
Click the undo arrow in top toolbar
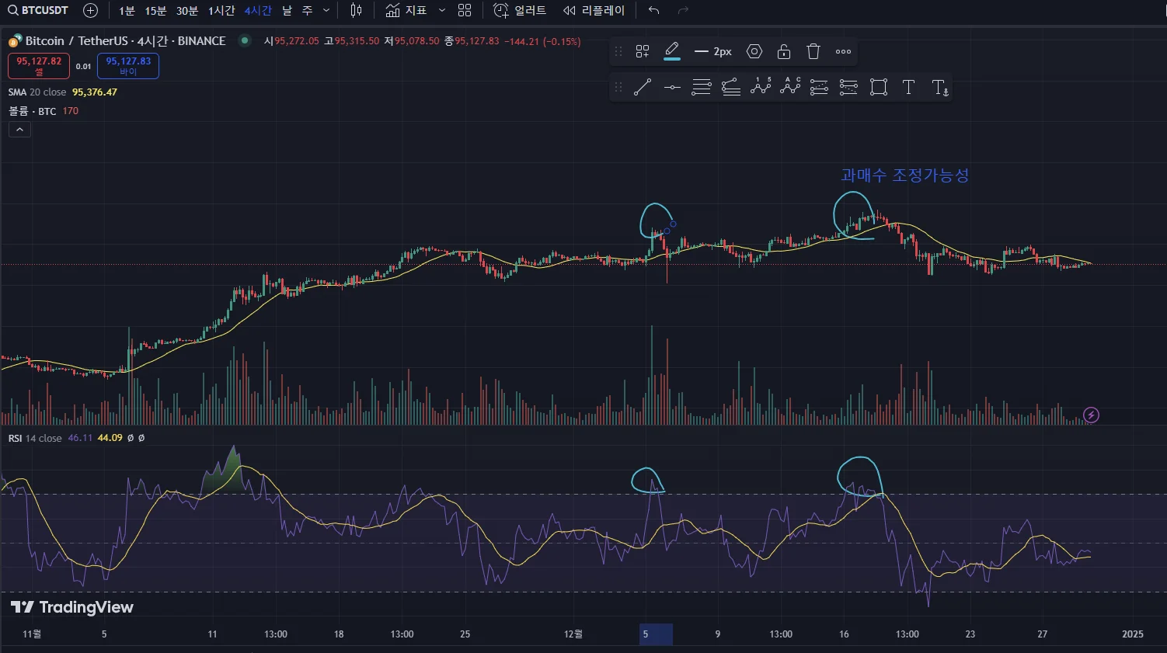point(653,11)
